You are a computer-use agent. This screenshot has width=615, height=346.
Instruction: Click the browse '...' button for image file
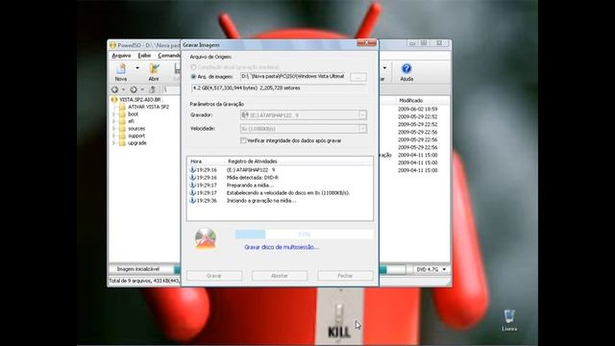(x=358, y=77)
